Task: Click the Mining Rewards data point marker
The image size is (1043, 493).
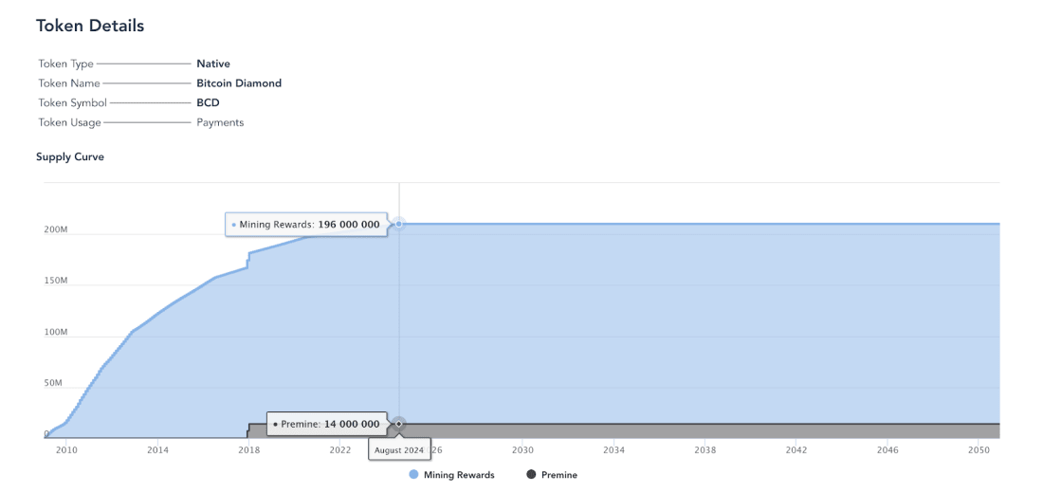Action: pos(399,224)
